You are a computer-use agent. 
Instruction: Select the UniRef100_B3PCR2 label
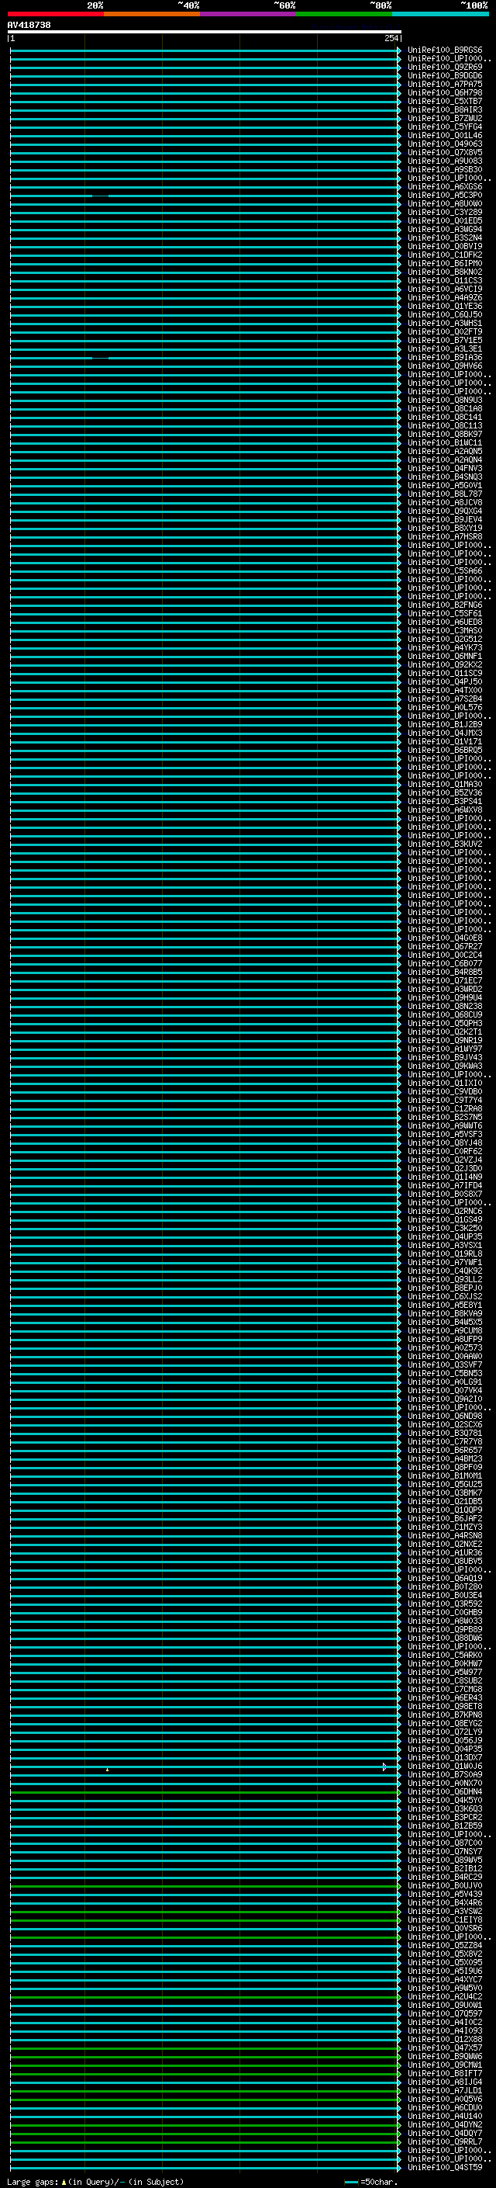click(x=444, y=1817)
